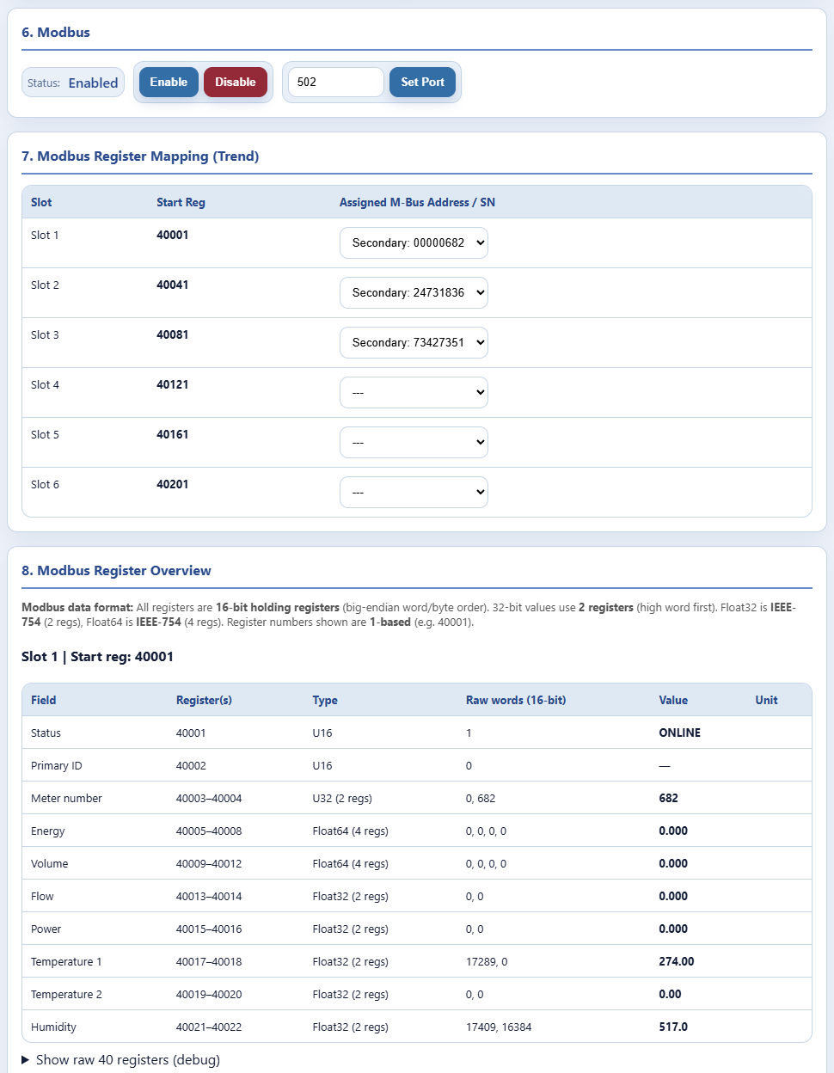Open Slot 1 M-Bus address dropdown
The height and width of the screenshot is (1073, 834).
pyautogui.click(x=414, y=242)
